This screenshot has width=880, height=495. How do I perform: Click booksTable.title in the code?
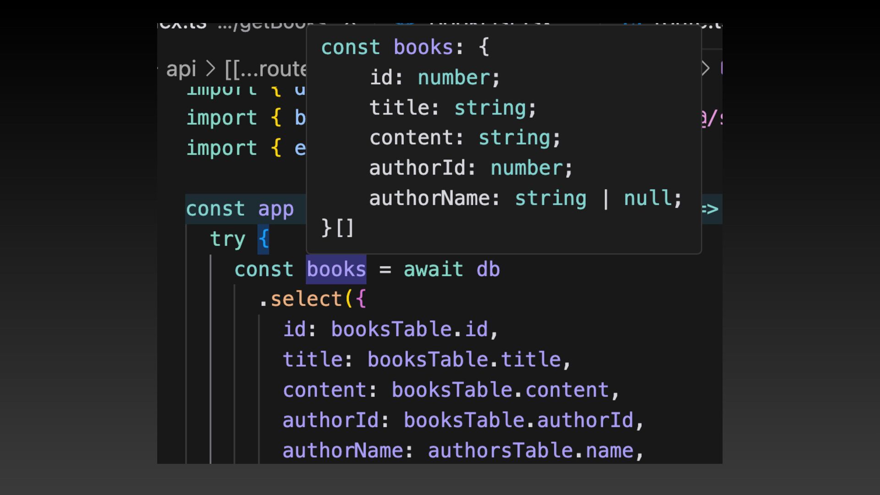tap(464, 360)
